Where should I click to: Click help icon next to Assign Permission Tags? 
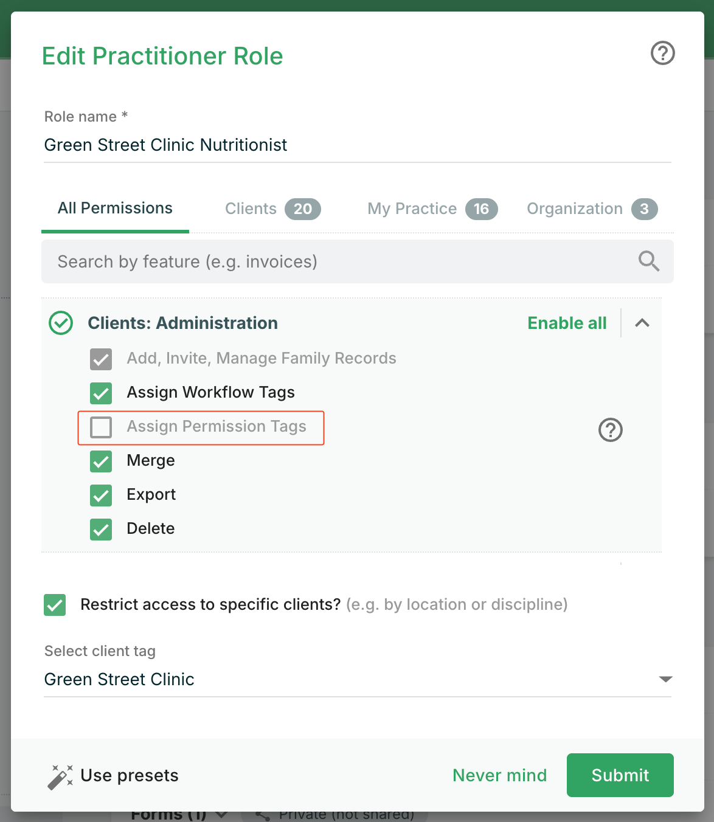[610, 430]
